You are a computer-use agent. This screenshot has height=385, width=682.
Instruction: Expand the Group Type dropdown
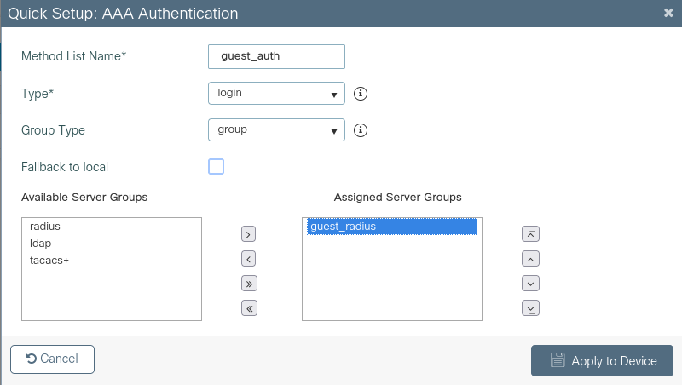pyautogui.click(x=276, y=130)
